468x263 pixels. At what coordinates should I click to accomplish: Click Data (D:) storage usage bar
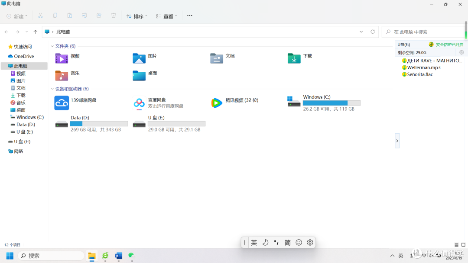tap(99, 124)
